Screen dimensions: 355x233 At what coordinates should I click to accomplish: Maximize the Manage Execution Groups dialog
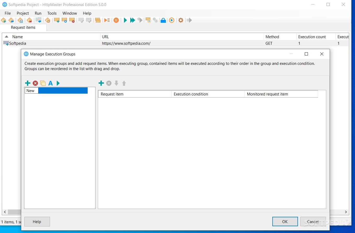point(306,54)
